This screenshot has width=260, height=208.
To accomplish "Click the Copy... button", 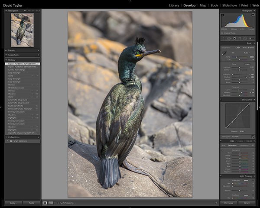I will click(13, 203).
